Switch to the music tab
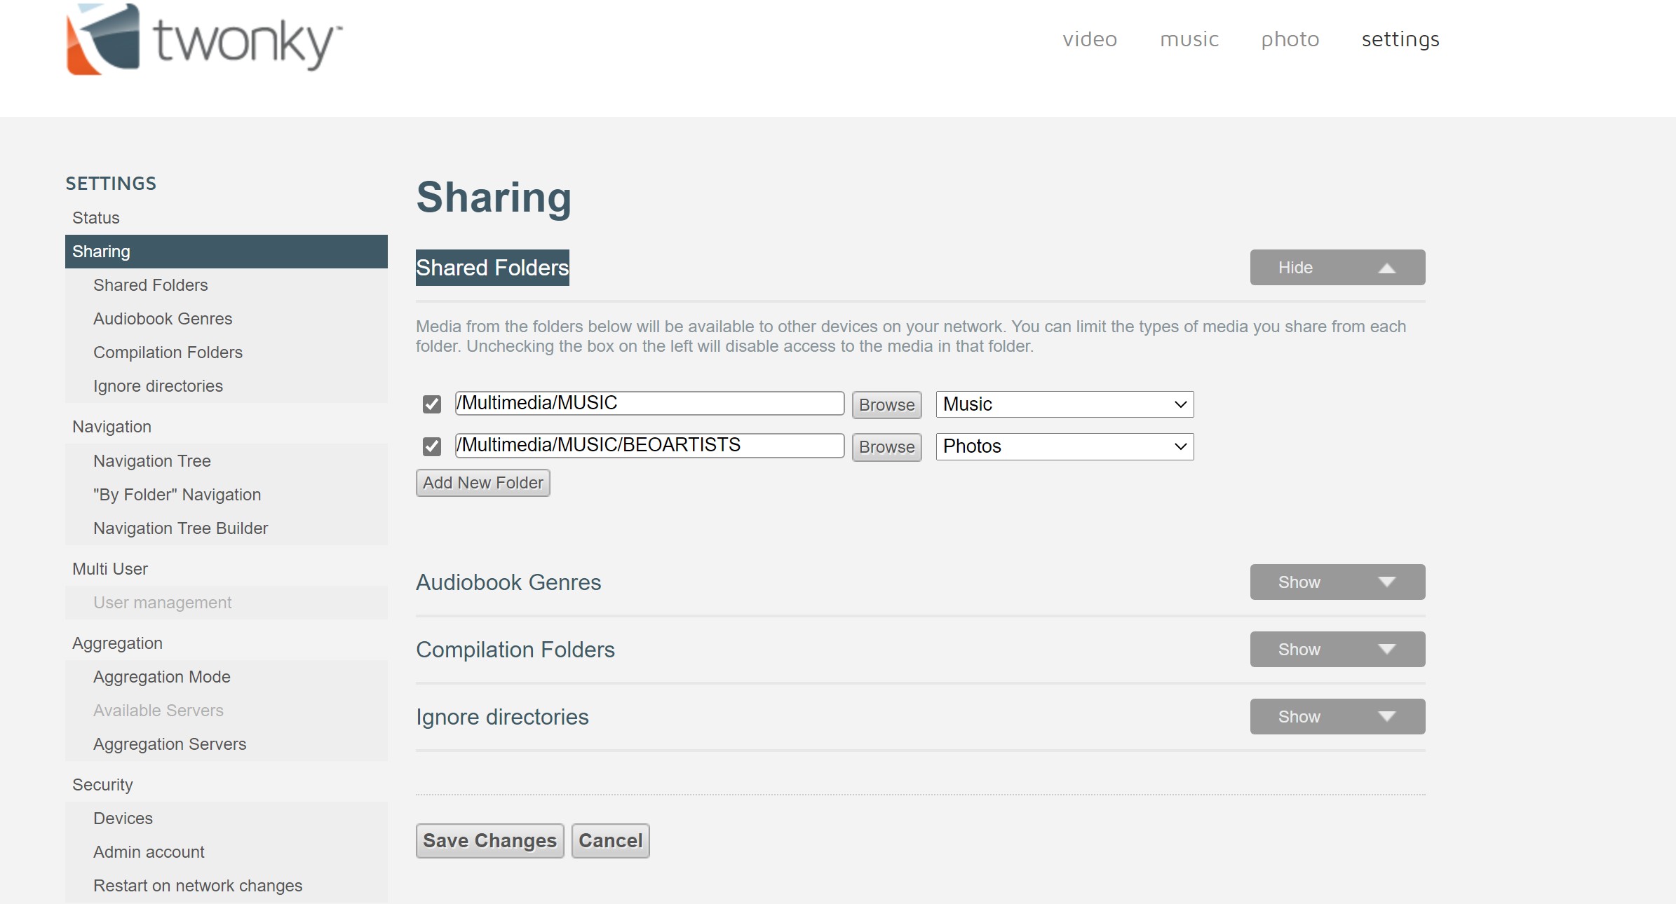 click(1189, 39)
